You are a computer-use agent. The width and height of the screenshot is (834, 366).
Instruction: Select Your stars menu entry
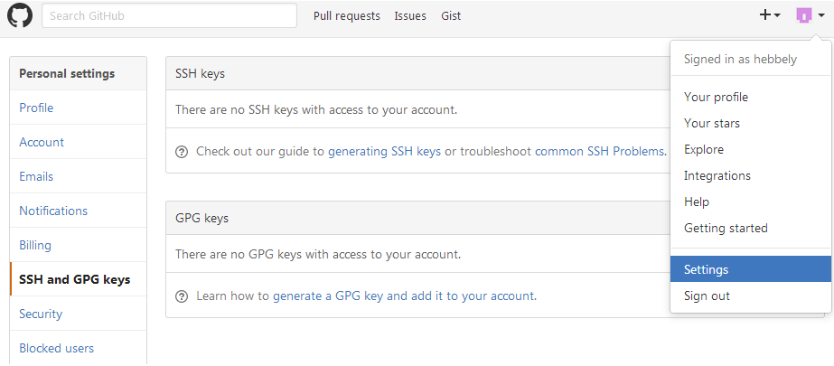click(x=712, y=123)
